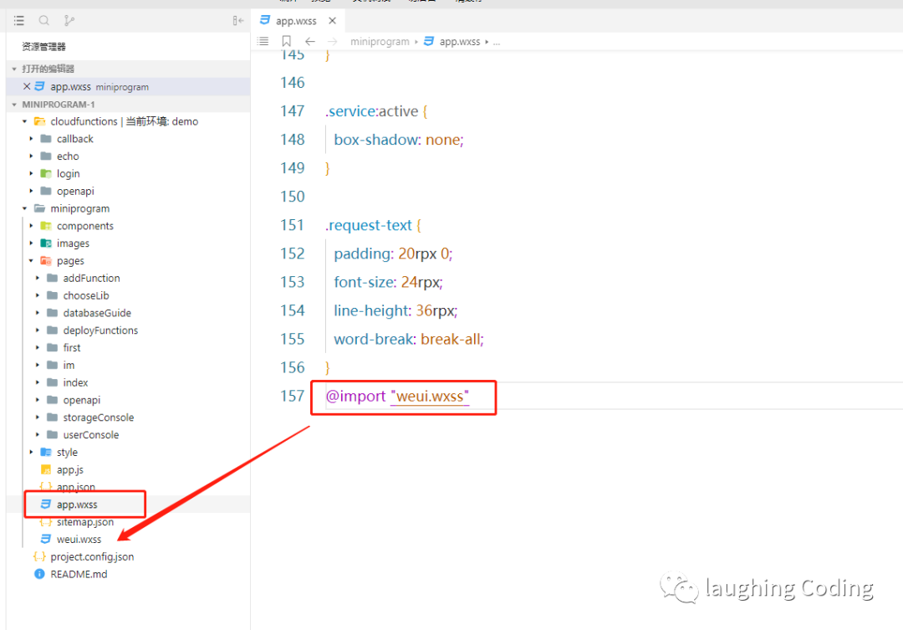Screen dimensions: 903x630
Task: Close the app.wxss editor tab
Action: pos(332,21)
